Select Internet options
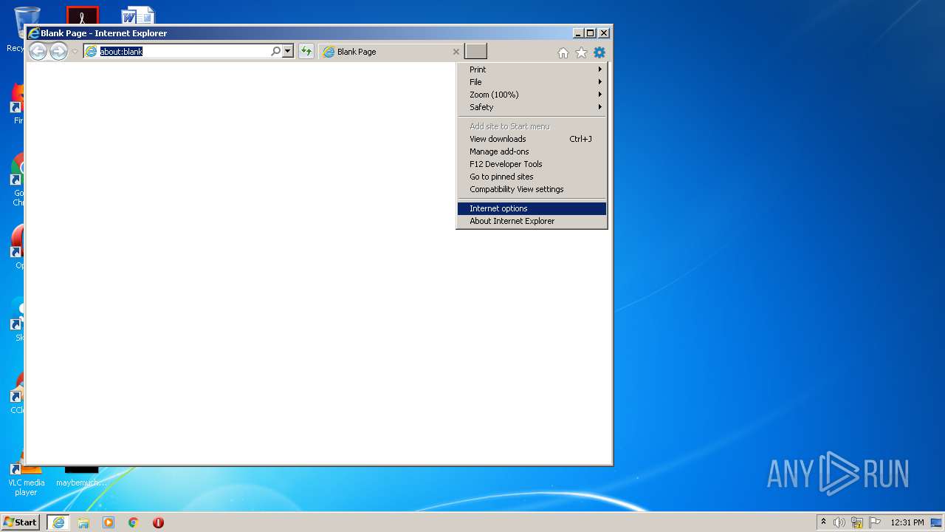 tap(532, 208)
